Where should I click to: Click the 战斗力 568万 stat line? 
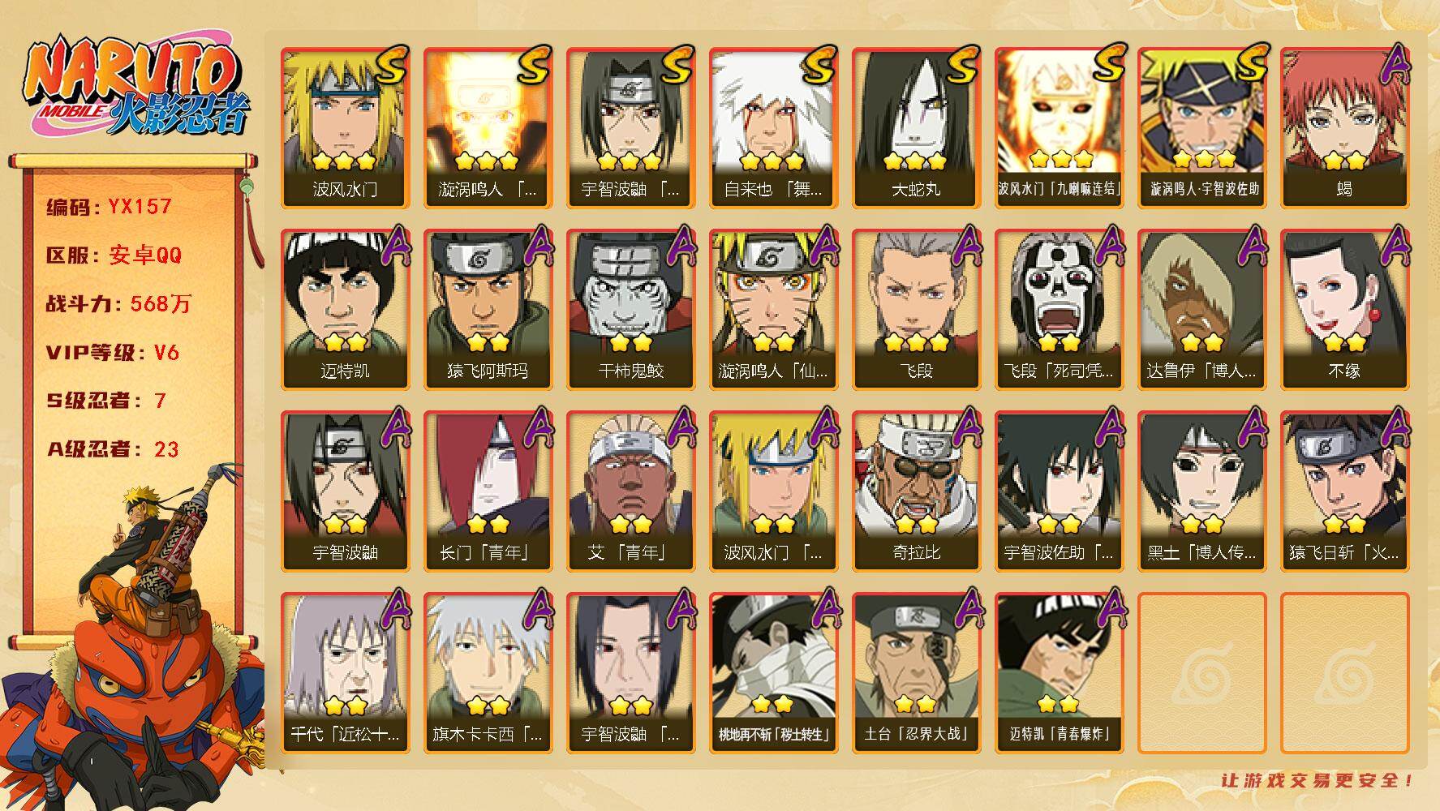point(118,304)
